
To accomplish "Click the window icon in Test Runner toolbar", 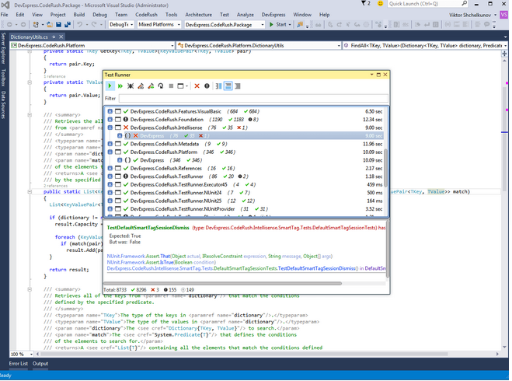I will [180, 86].
